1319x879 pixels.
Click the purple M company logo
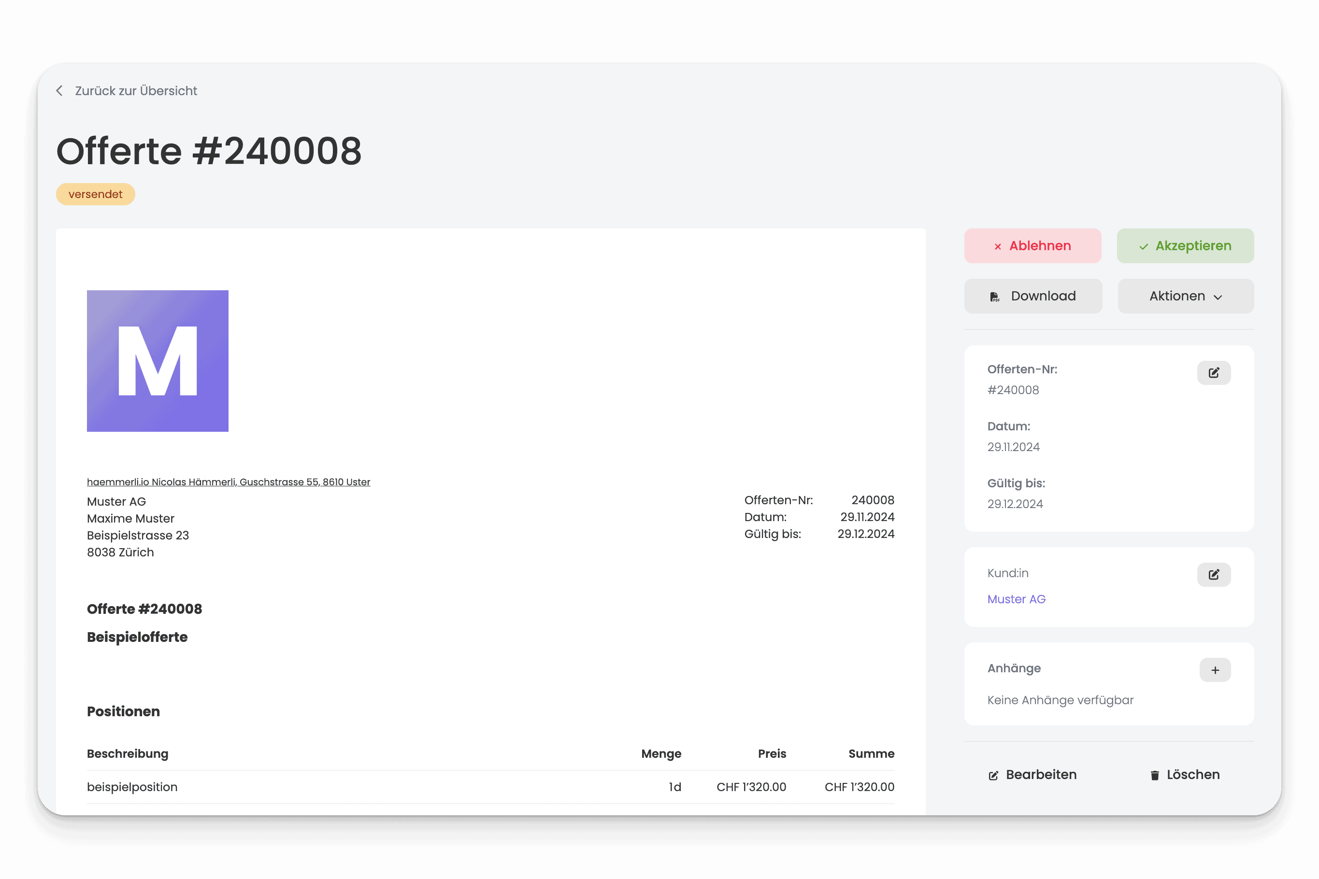(x=158, y=361)
